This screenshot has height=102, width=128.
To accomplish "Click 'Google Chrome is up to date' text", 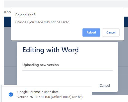I will point(38,92).
